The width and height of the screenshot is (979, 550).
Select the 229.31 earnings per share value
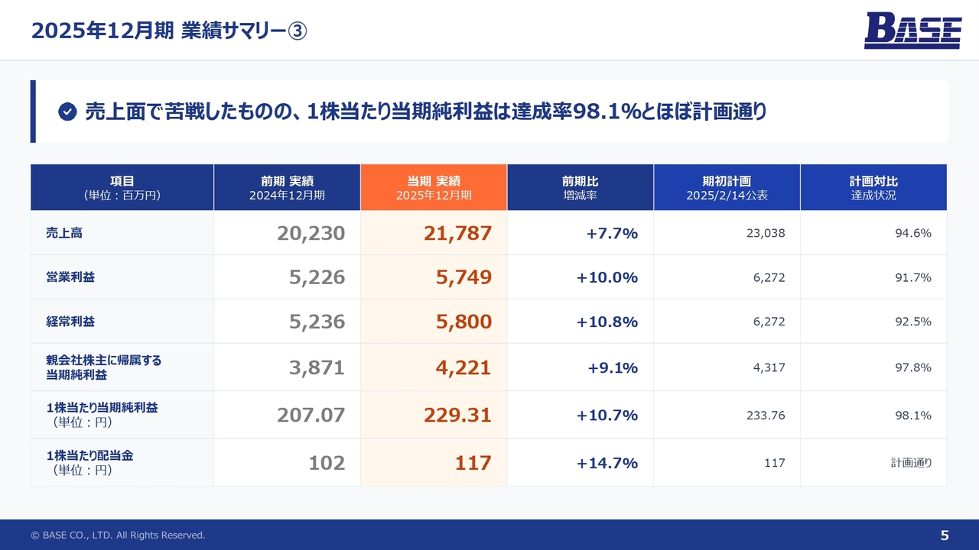point(457,416)
